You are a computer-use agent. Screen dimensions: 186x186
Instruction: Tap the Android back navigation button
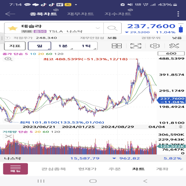click(145, 181)
